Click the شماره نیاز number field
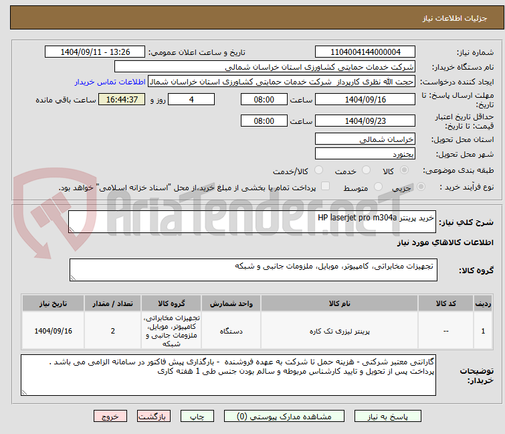 click(x=365, y=52)
